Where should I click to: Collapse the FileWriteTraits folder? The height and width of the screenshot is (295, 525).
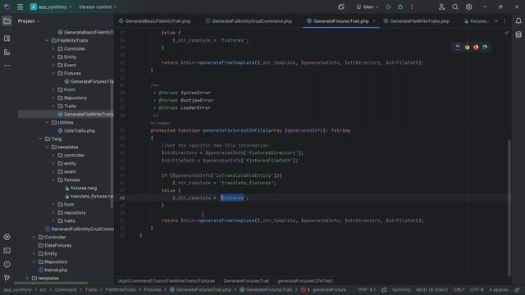pyautogui.click(x=47, y=40)
